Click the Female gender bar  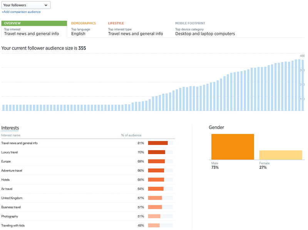coord(280,155)
